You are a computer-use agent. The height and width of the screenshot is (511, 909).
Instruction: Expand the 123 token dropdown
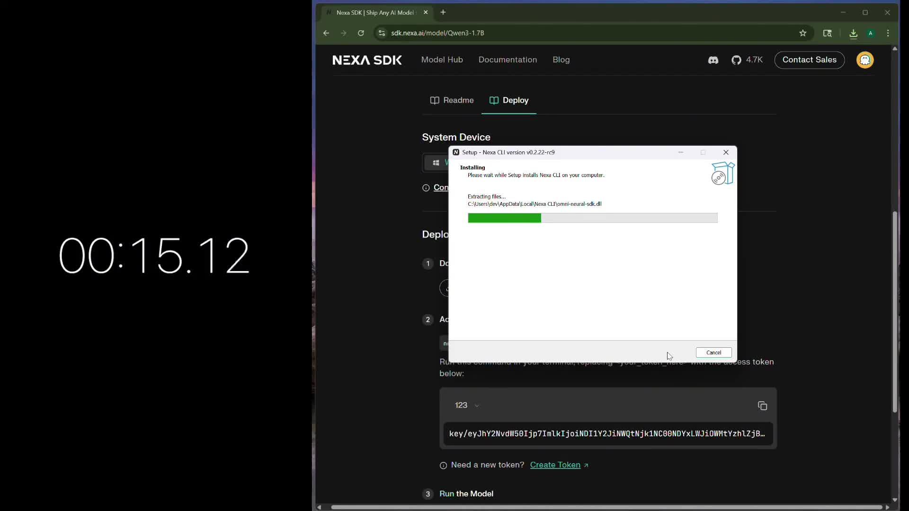[x=467, y=405]
